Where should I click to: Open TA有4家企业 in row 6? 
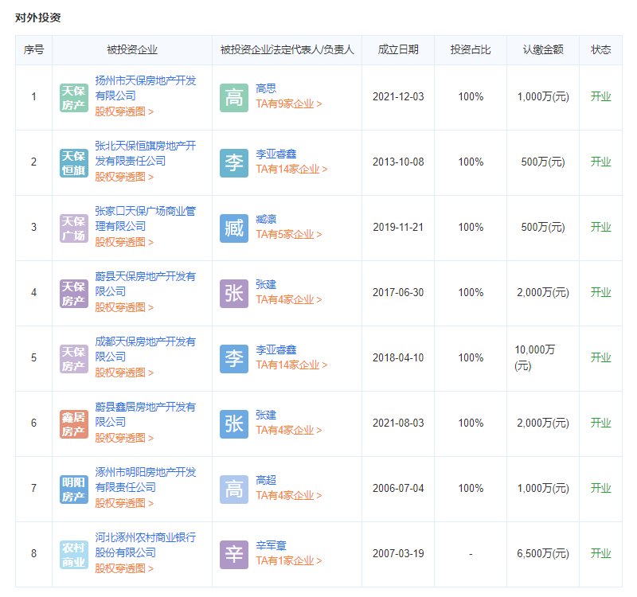pyautogui.click(x=289, y=431)
